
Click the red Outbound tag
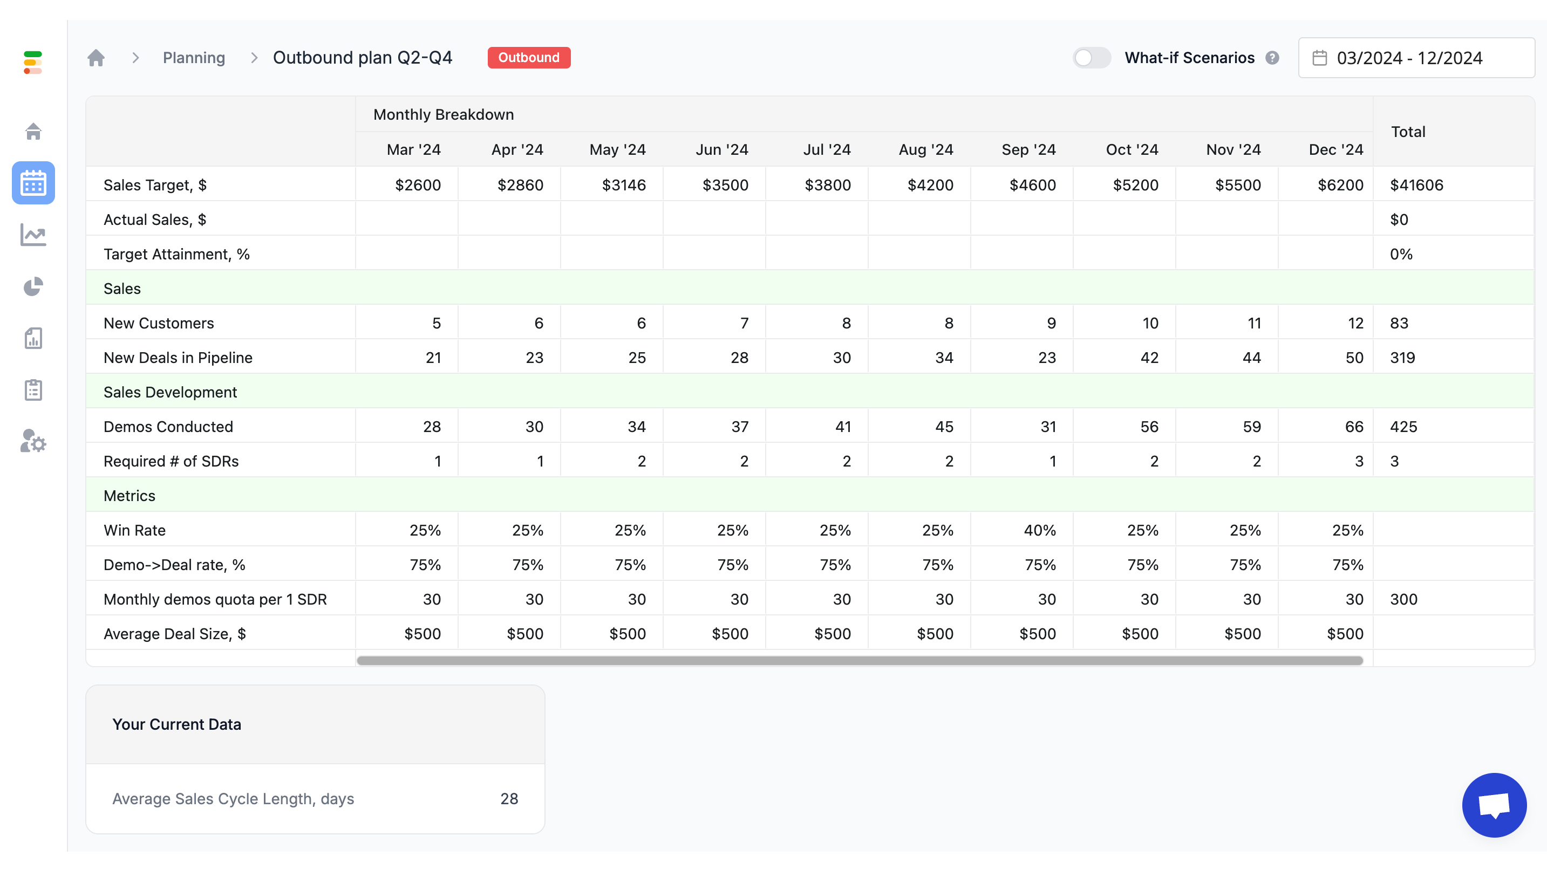(x=528, y=58)
